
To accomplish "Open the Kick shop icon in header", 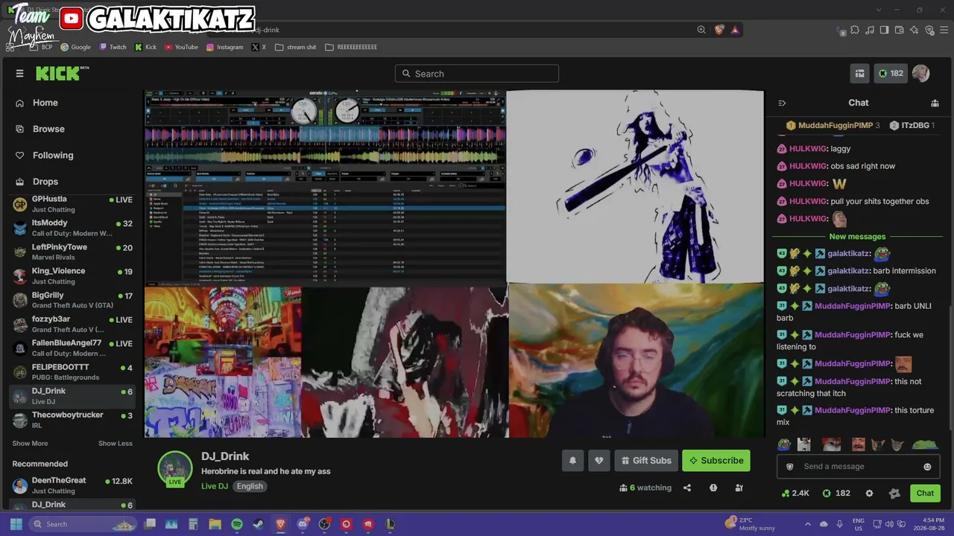I will pyautogui.click(x=859, y=73).
